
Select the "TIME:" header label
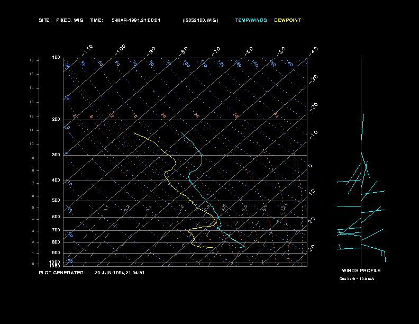(x=96, y=20)
